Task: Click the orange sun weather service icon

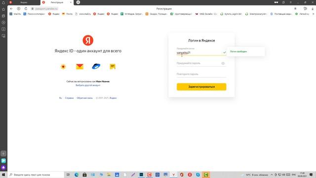Action: click(x=63, y=67)
